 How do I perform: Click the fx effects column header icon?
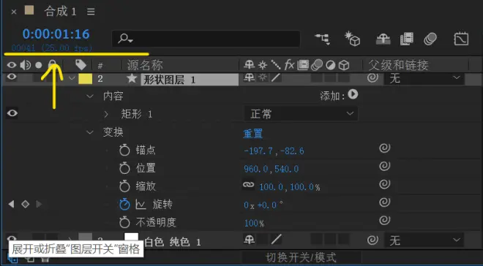click(x=289, y=65)
